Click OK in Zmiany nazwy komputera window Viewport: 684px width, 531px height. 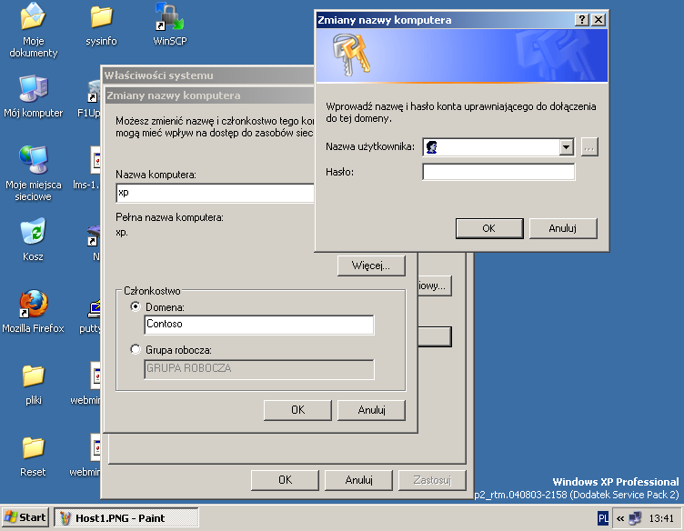click(297, 410)
